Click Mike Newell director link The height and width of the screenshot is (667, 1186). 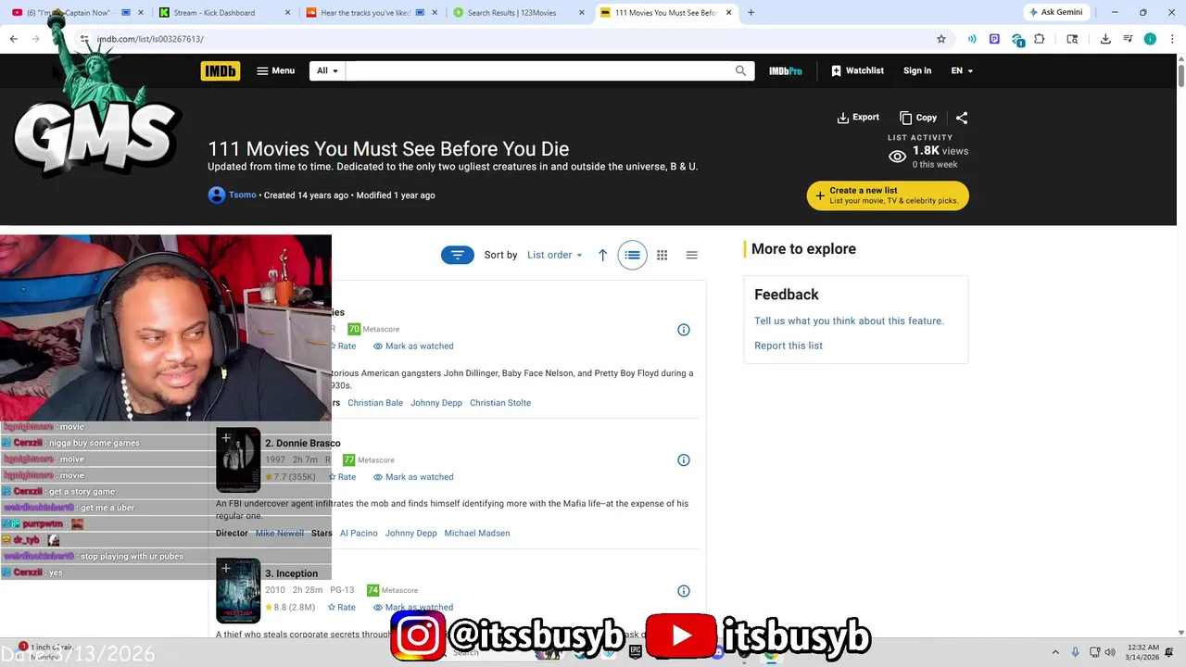280,534
